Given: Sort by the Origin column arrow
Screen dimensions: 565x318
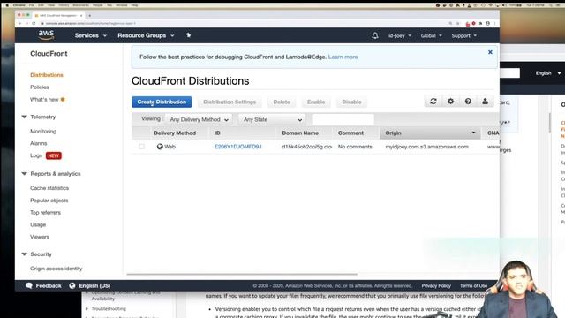Looking at the screenshot, I should [473, 132].
